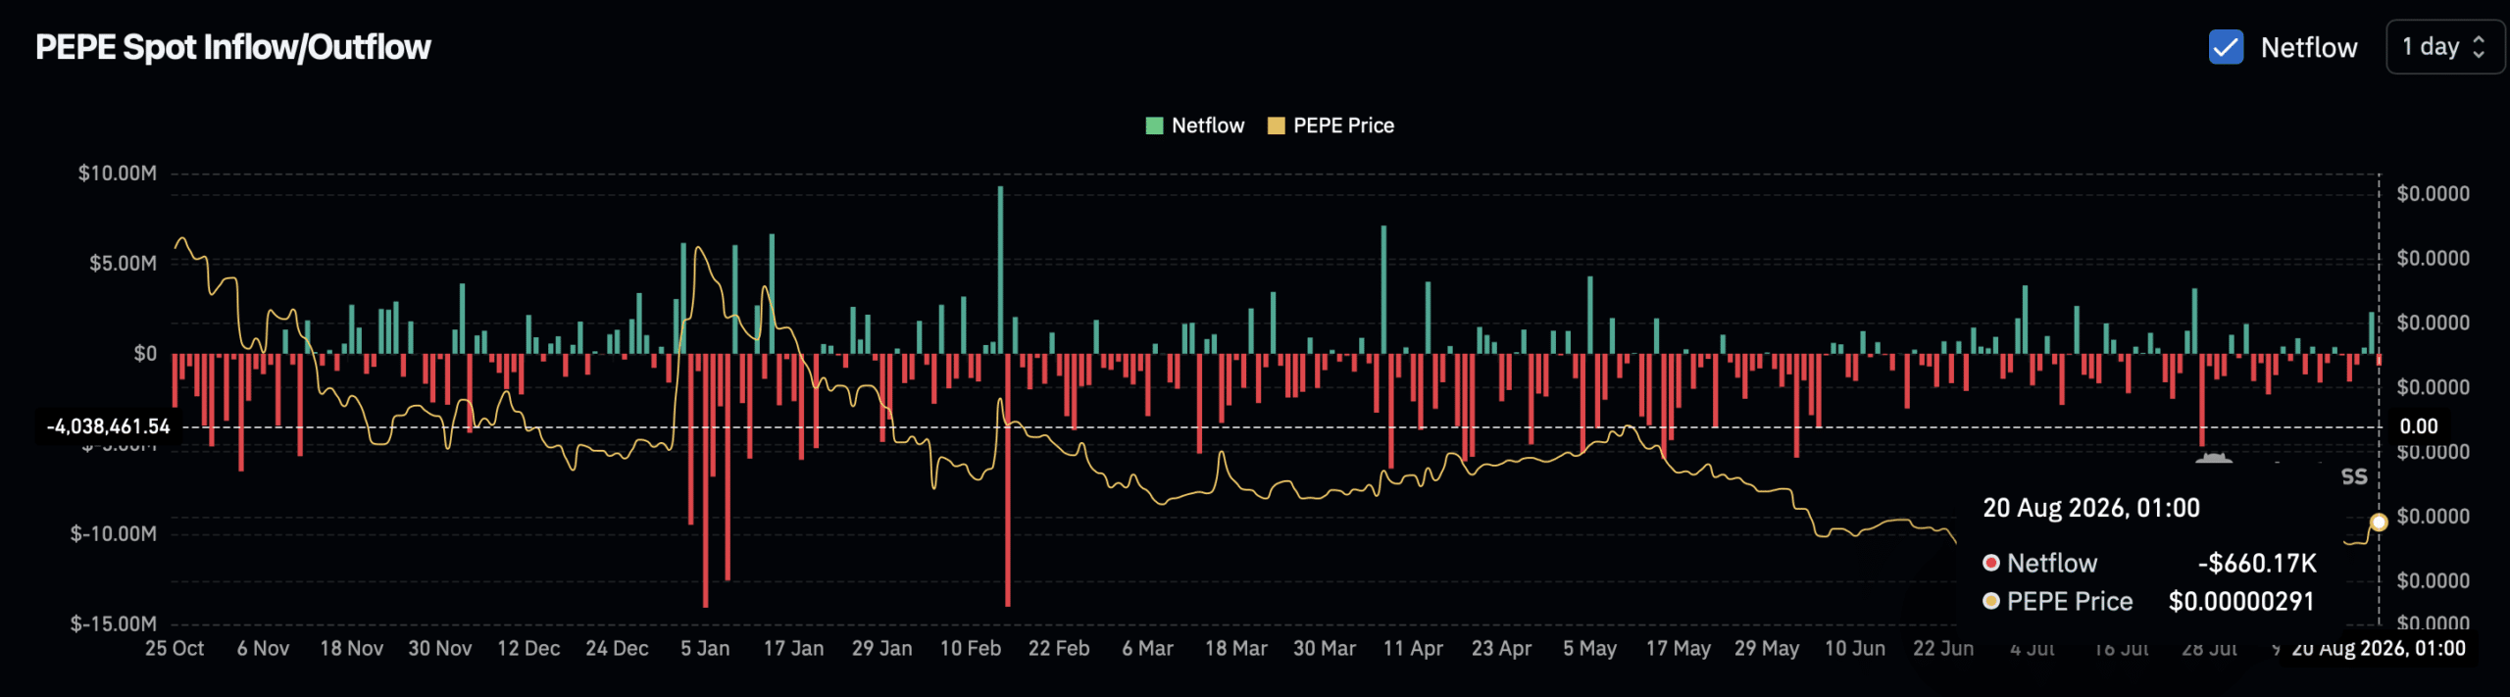The image size is (2510, 697).
Task: Click the 22 Jun date label
Action: point(1943,649)
